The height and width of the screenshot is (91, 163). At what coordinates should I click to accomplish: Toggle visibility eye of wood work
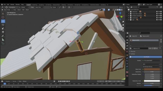(x=159, y=18)
